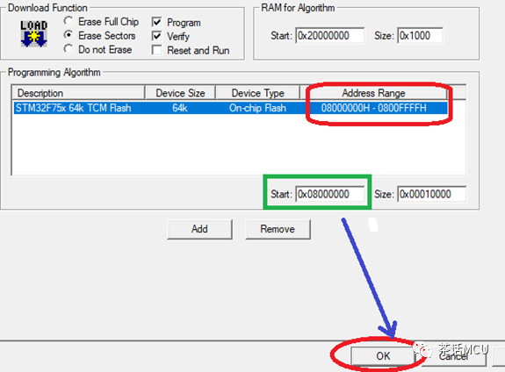
Task: Click the LOAD download icon
Action: [34, 34]
